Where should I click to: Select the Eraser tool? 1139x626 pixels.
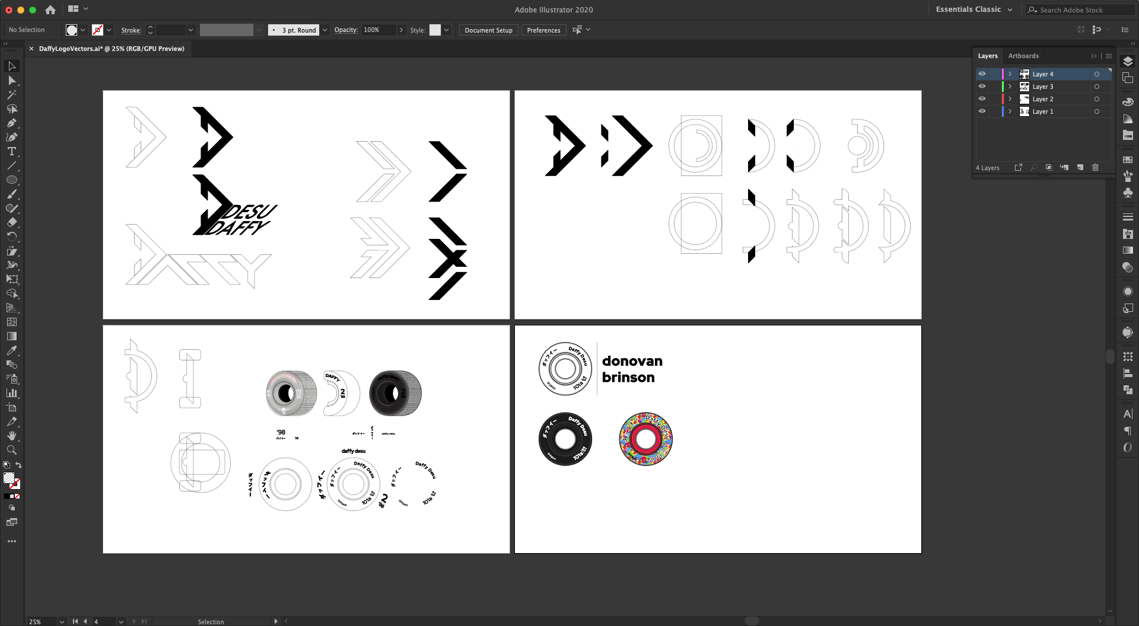12,222
